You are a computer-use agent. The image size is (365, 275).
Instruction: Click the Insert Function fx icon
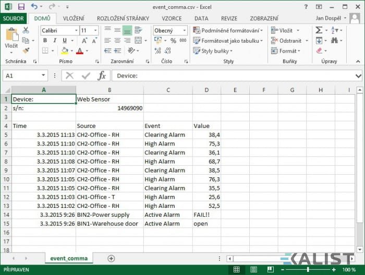[102, 76]
